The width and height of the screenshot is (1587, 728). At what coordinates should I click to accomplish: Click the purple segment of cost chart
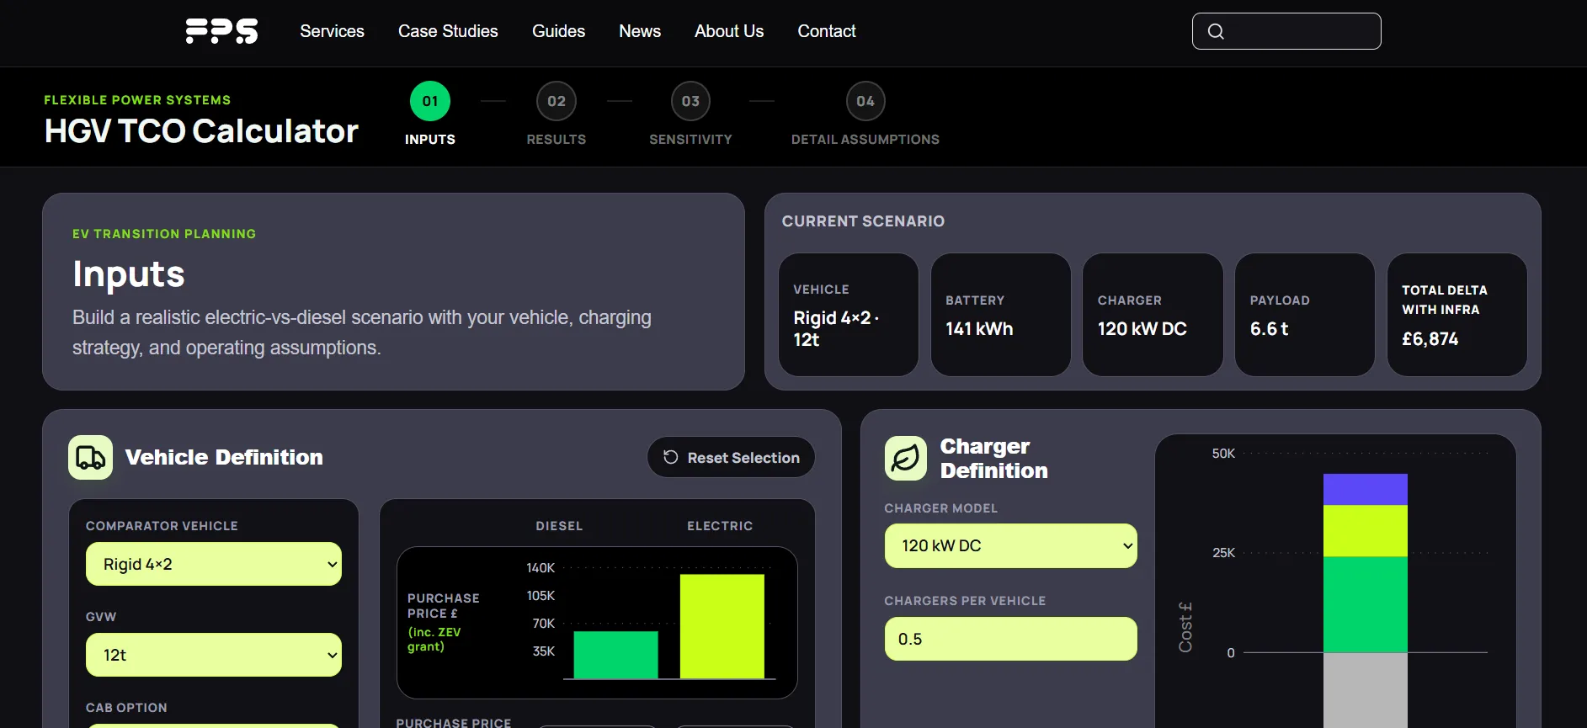[x=1366, y=489]
